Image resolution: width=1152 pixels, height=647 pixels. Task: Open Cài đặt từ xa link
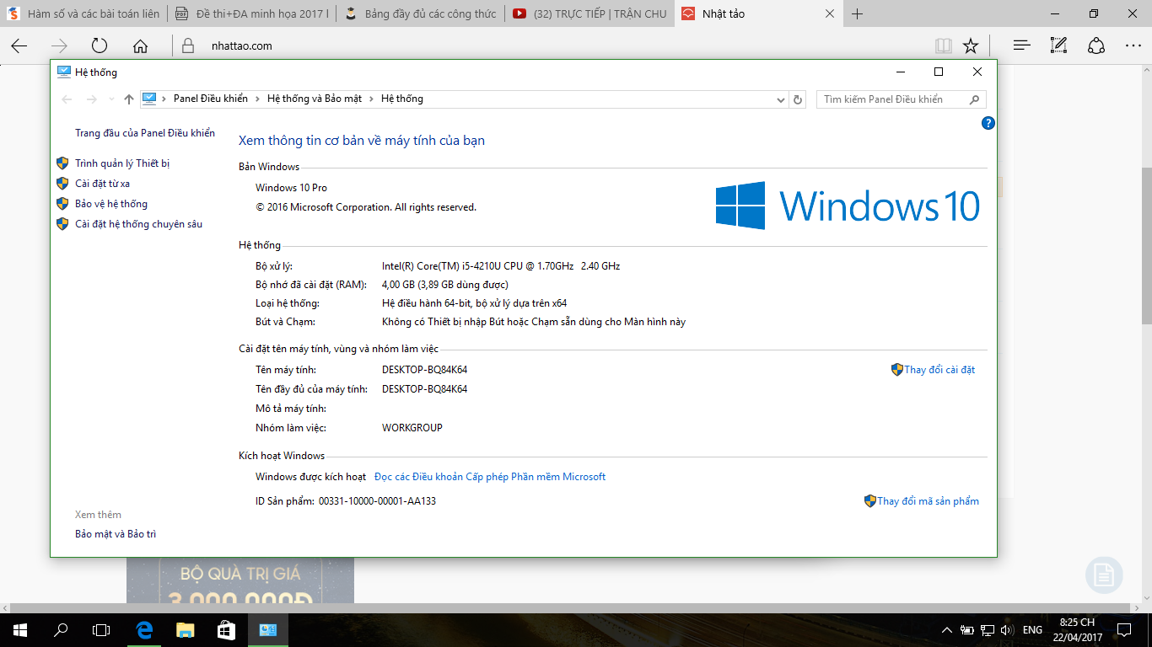[102, 184]
